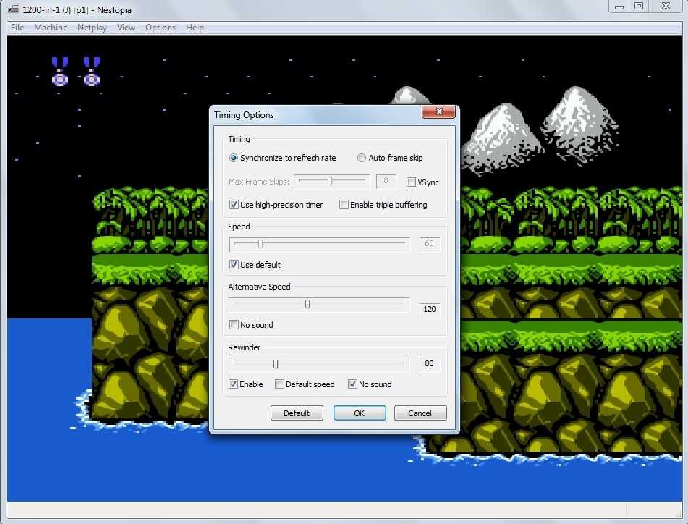Close the Nestopia main window
The image size is (688, 524).
point(666,6)
